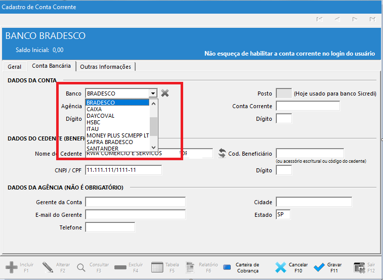Click the Sair F12 exit icon
The width and height of the screenshot is (383, 280).
(359, 267)
